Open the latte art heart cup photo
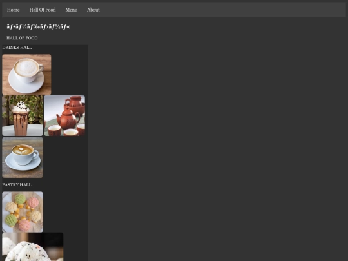Screen dimensions: 348x261 click(x=23, y=157)
